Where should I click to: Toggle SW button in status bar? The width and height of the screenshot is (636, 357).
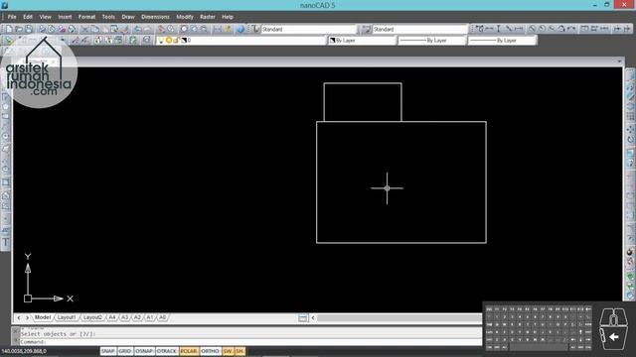(x=228, y=351)
